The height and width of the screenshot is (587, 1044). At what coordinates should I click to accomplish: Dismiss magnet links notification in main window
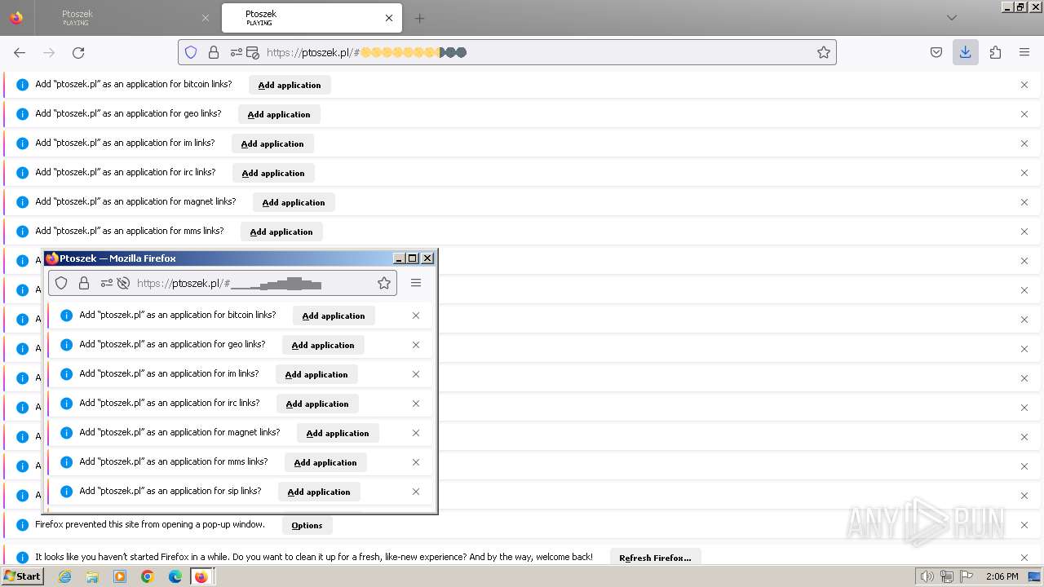click(1024, 202)
